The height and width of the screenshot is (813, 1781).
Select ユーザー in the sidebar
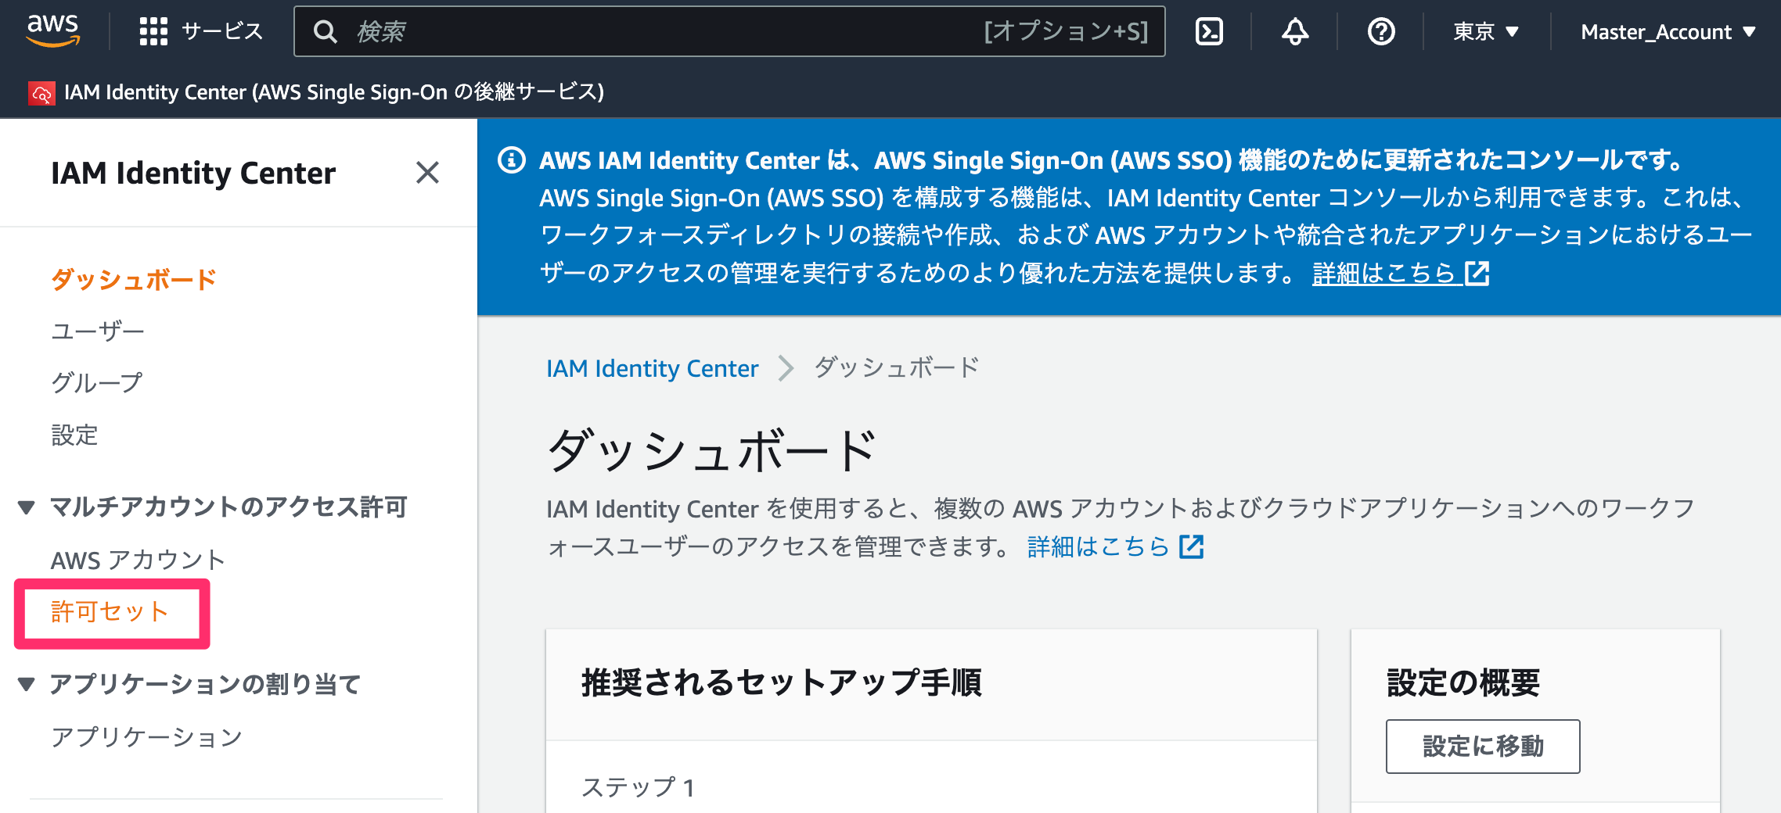(x=98, y=331)
